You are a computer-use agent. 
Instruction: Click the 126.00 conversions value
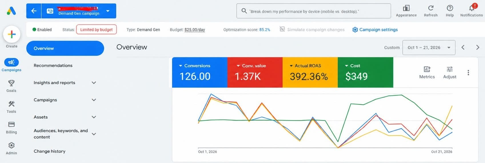195,76
